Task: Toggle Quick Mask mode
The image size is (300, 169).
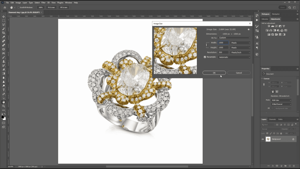Action: click(4, 123)
